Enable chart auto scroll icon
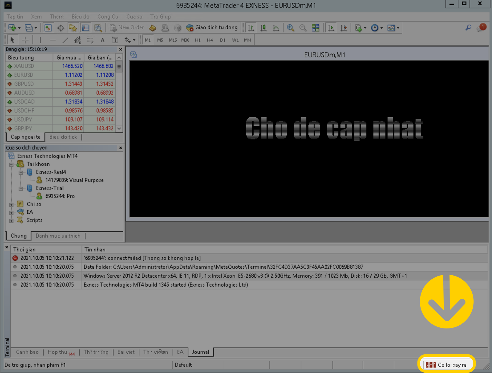This screenshot has height=373, width=492. click(x=331, y=28)
